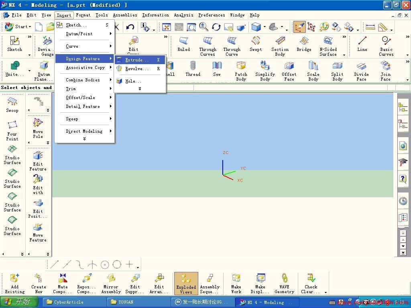This screenshot has height=308, width=411.
Task: Expand the Curve submenu
Action: [85, 47]
